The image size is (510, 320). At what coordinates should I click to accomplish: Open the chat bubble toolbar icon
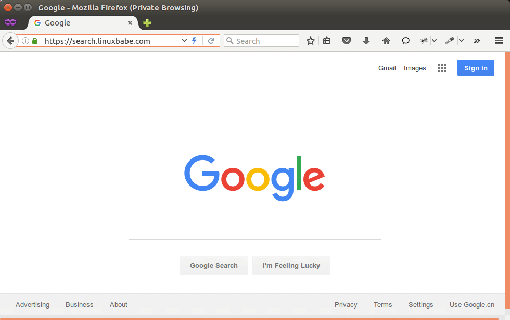(x=406, y=41)
